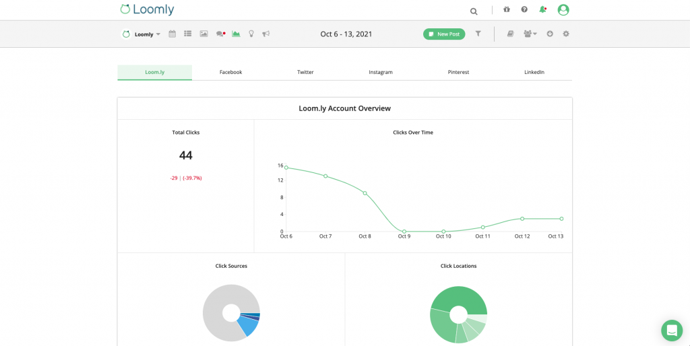Open the help question mark icon
The width and height of the screenshot is (690, 346).
pos(524,9)
